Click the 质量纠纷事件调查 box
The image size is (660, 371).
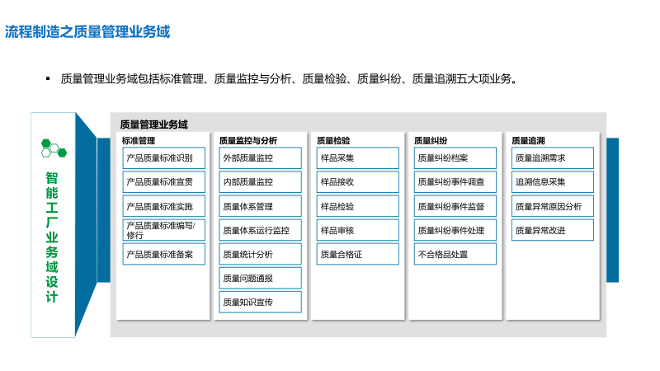455,182
